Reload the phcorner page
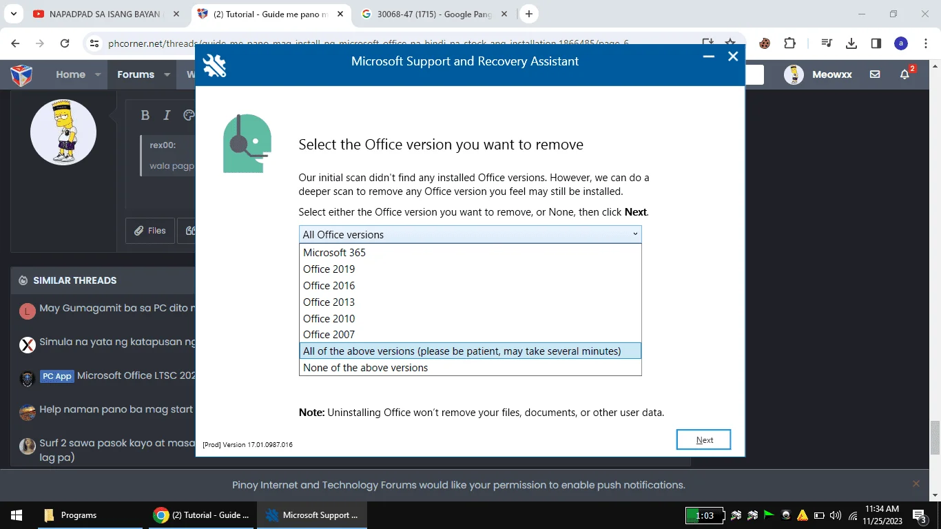The height and width of the screenshot is (529, 941). pyautogui.click(x=65, y=43)
